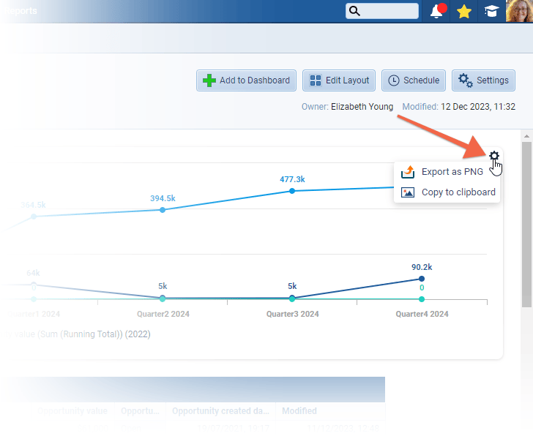
Task: Open the report Schedule button
Action: point(414,80)
